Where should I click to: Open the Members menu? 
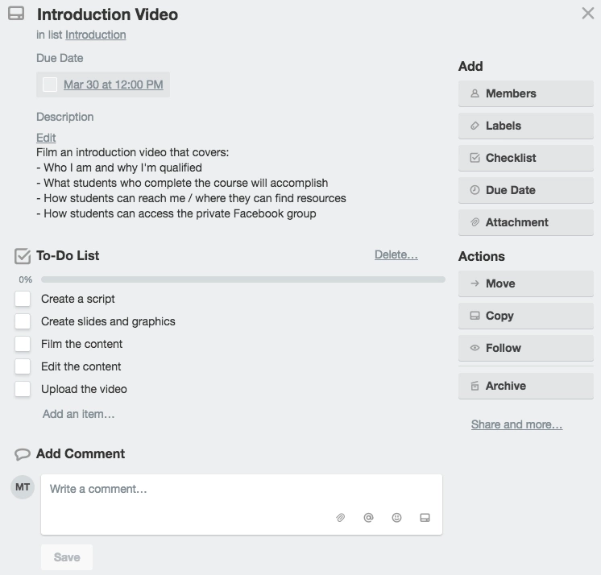tap(525, 93)
